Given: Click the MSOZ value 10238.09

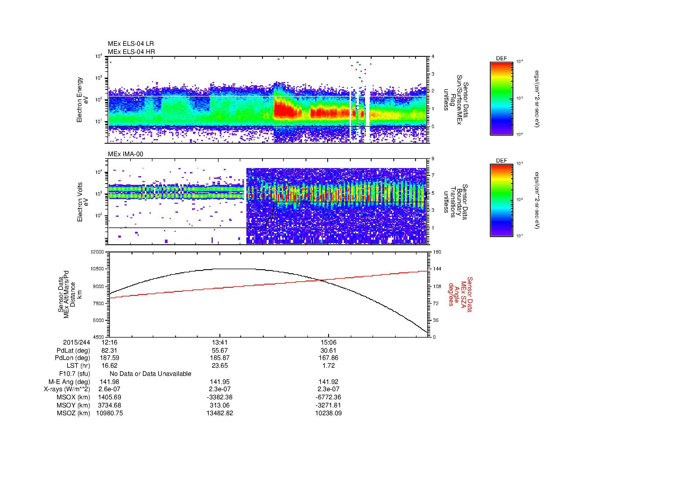Looking at the screenshot, I should pyautogui.click(x=328, y=413).
